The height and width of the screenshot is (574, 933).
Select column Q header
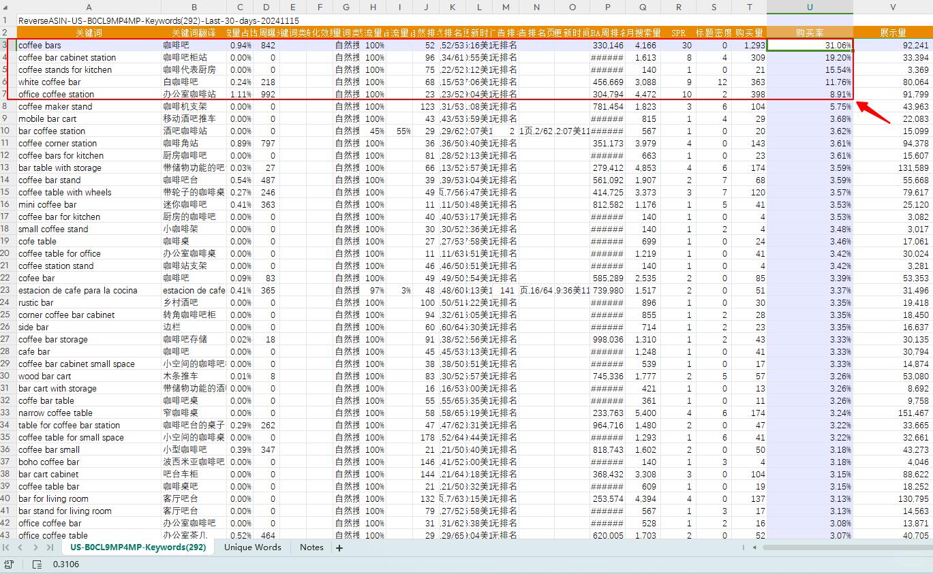(x=643, y=7)
